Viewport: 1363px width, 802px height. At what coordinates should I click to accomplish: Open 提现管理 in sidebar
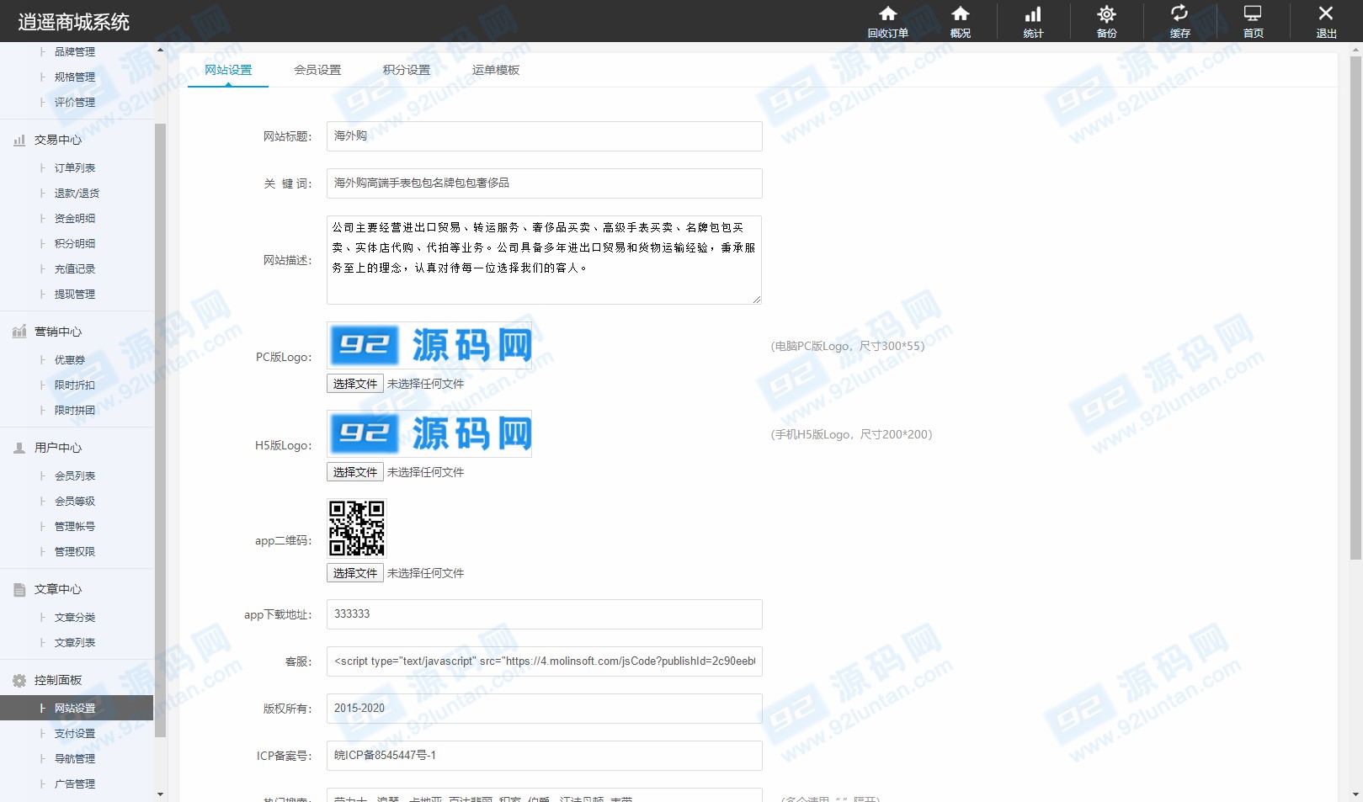75,295
